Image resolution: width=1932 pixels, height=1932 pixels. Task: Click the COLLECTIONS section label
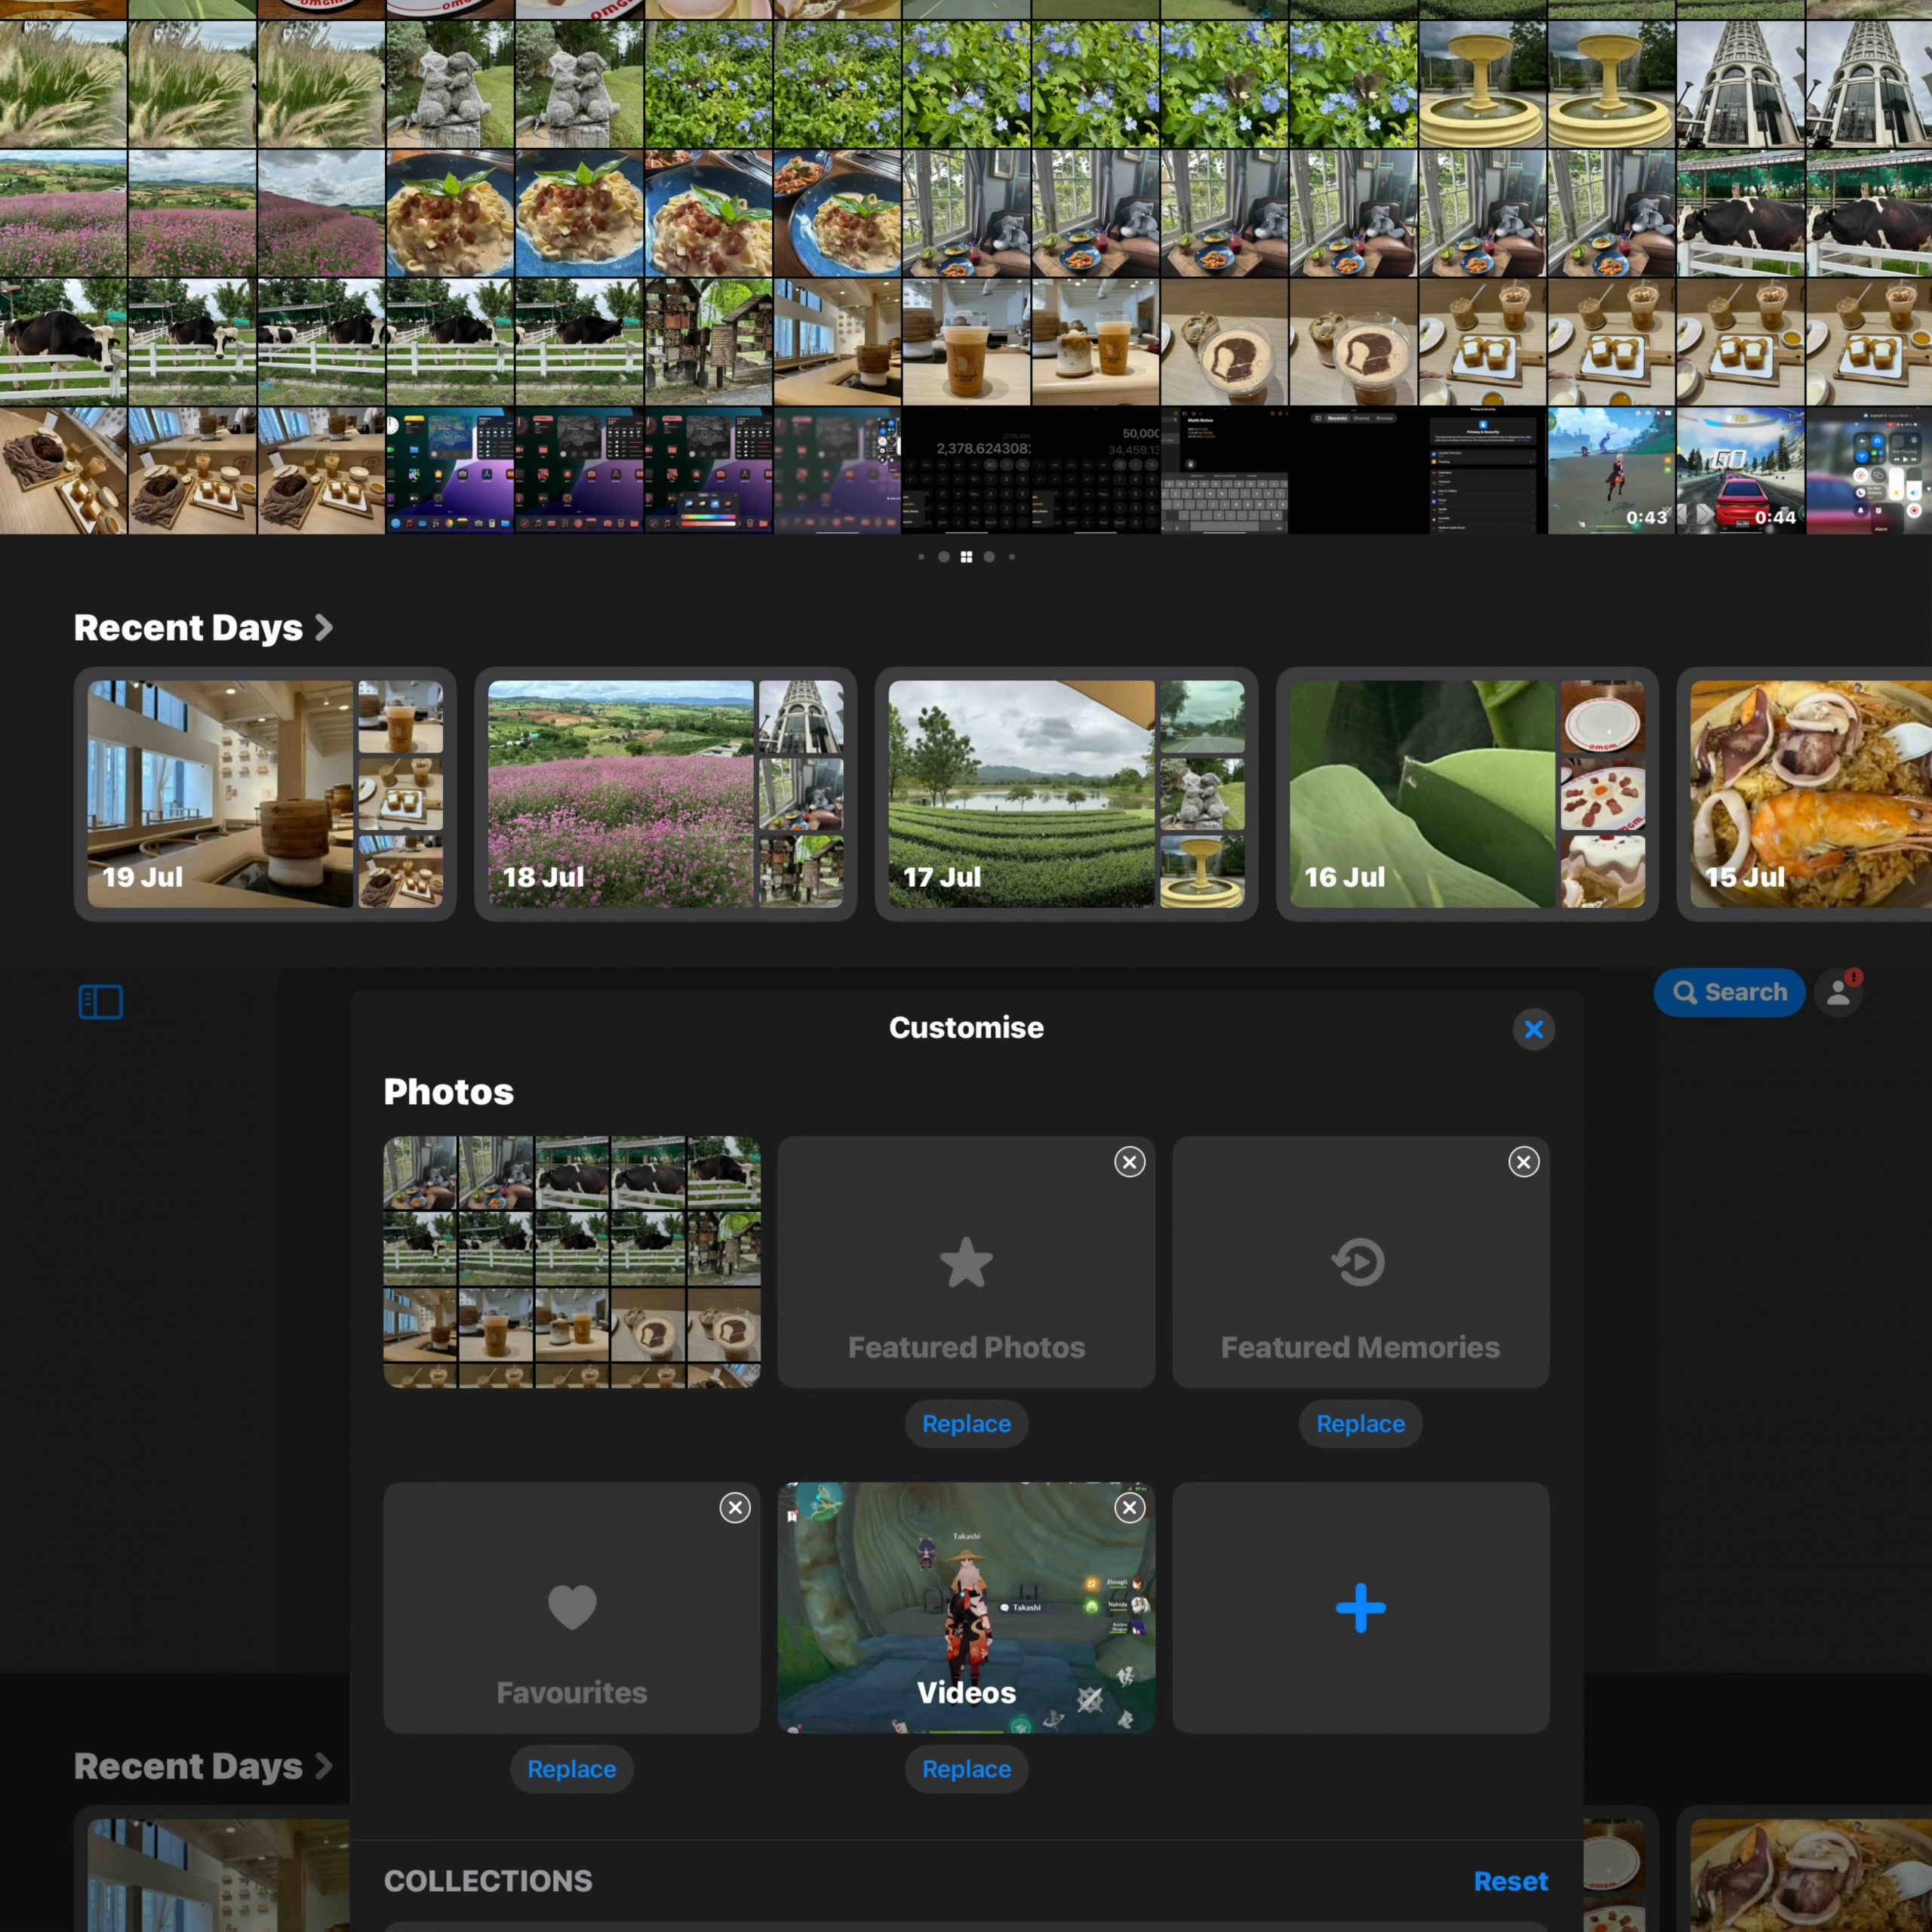pos(488,1881)
